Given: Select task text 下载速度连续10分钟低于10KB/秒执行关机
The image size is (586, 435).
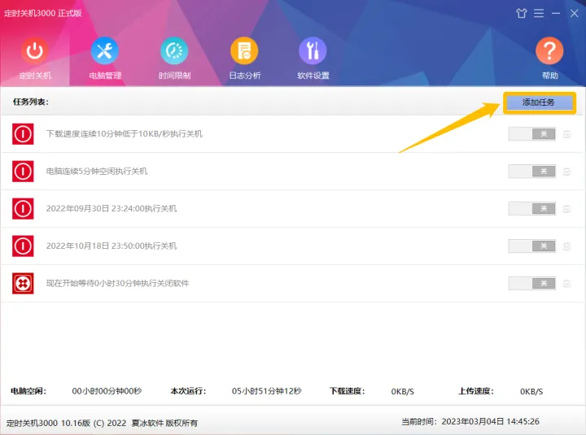Looking at the screenshot, I should [x=124, y=133].
